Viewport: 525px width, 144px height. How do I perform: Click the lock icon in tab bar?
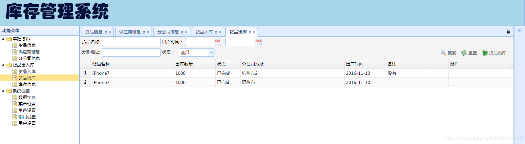point(508,32)
